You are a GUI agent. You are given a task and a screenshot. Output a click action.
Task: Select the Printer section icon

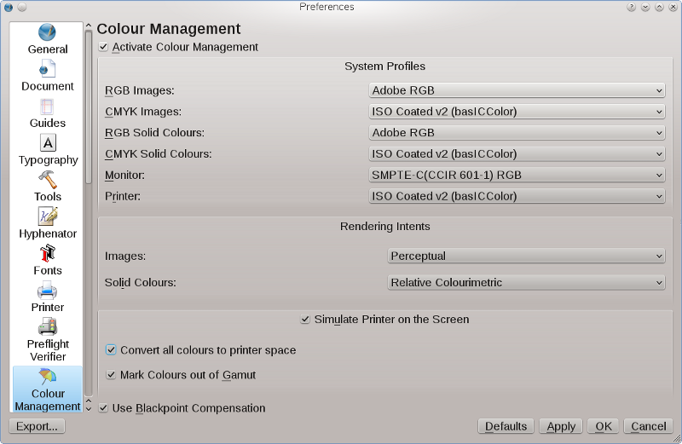48,291
